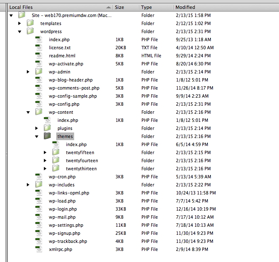
Task: Expand the twentyfourteen folder triangle
Action: pos(45,161)
